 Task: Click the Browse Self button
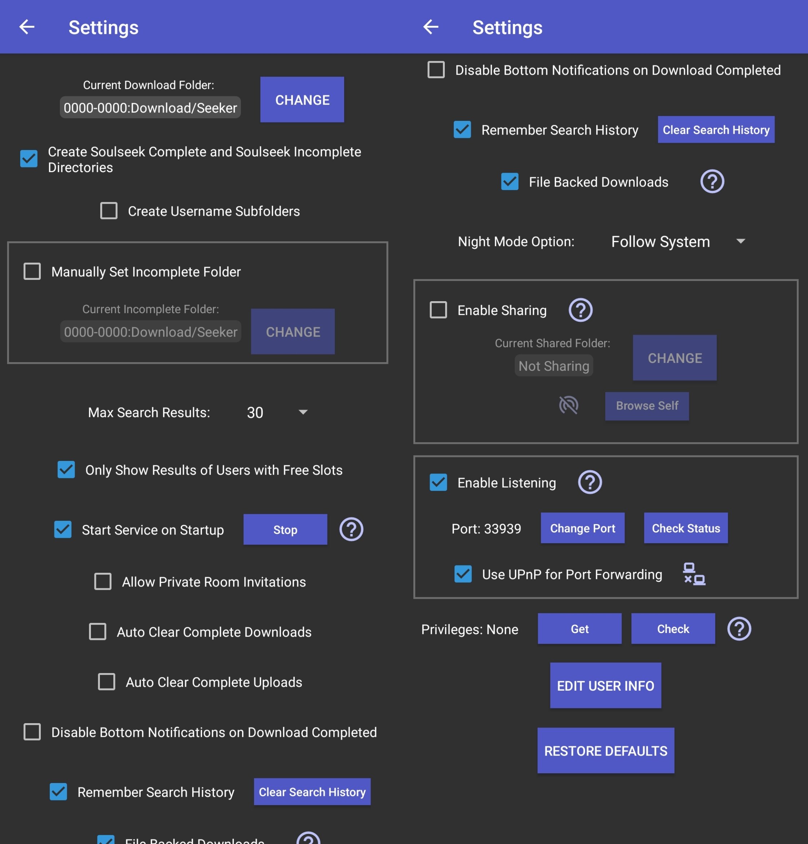647,406
